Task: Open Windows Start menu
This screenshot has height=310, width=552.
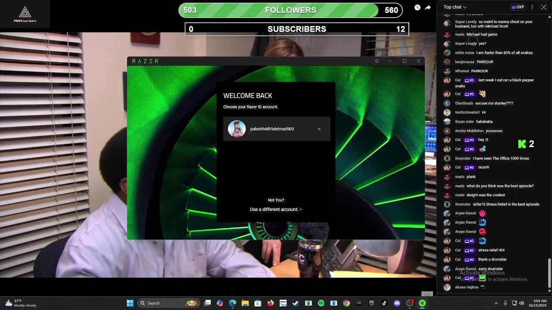Action: (x=130, y=303)
